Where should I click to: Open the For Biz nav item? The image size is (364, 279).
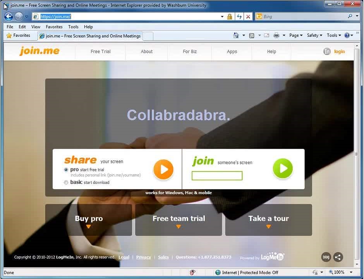coord(190,52)
